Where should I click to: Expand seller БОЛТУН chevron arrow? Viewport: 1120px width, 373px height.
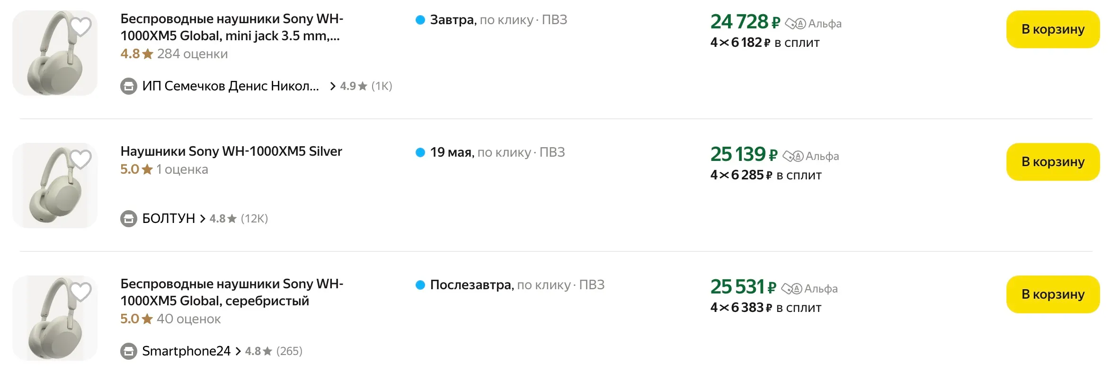[203, 219]
